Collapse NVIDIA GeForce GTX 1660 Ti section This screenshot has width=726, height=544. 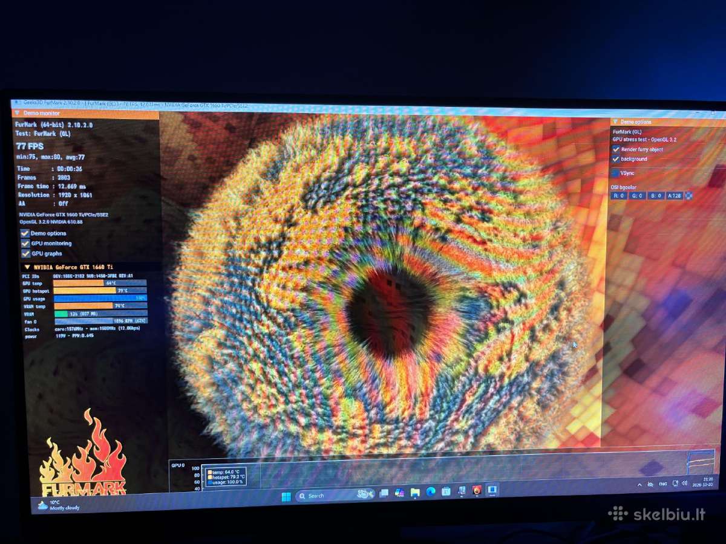pos(27,267)
